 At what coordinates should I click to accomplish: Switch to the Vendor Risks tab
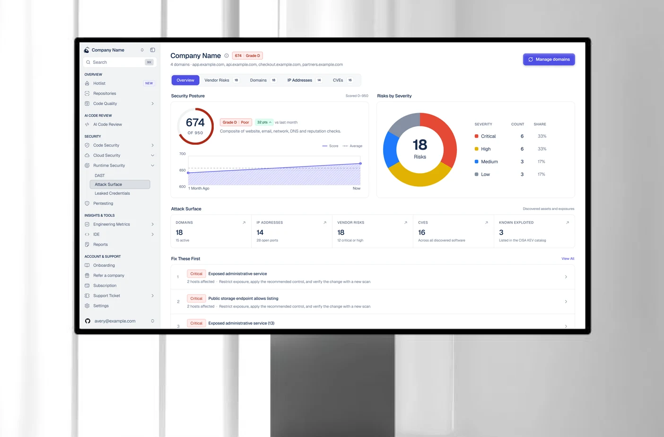point(221,80)
